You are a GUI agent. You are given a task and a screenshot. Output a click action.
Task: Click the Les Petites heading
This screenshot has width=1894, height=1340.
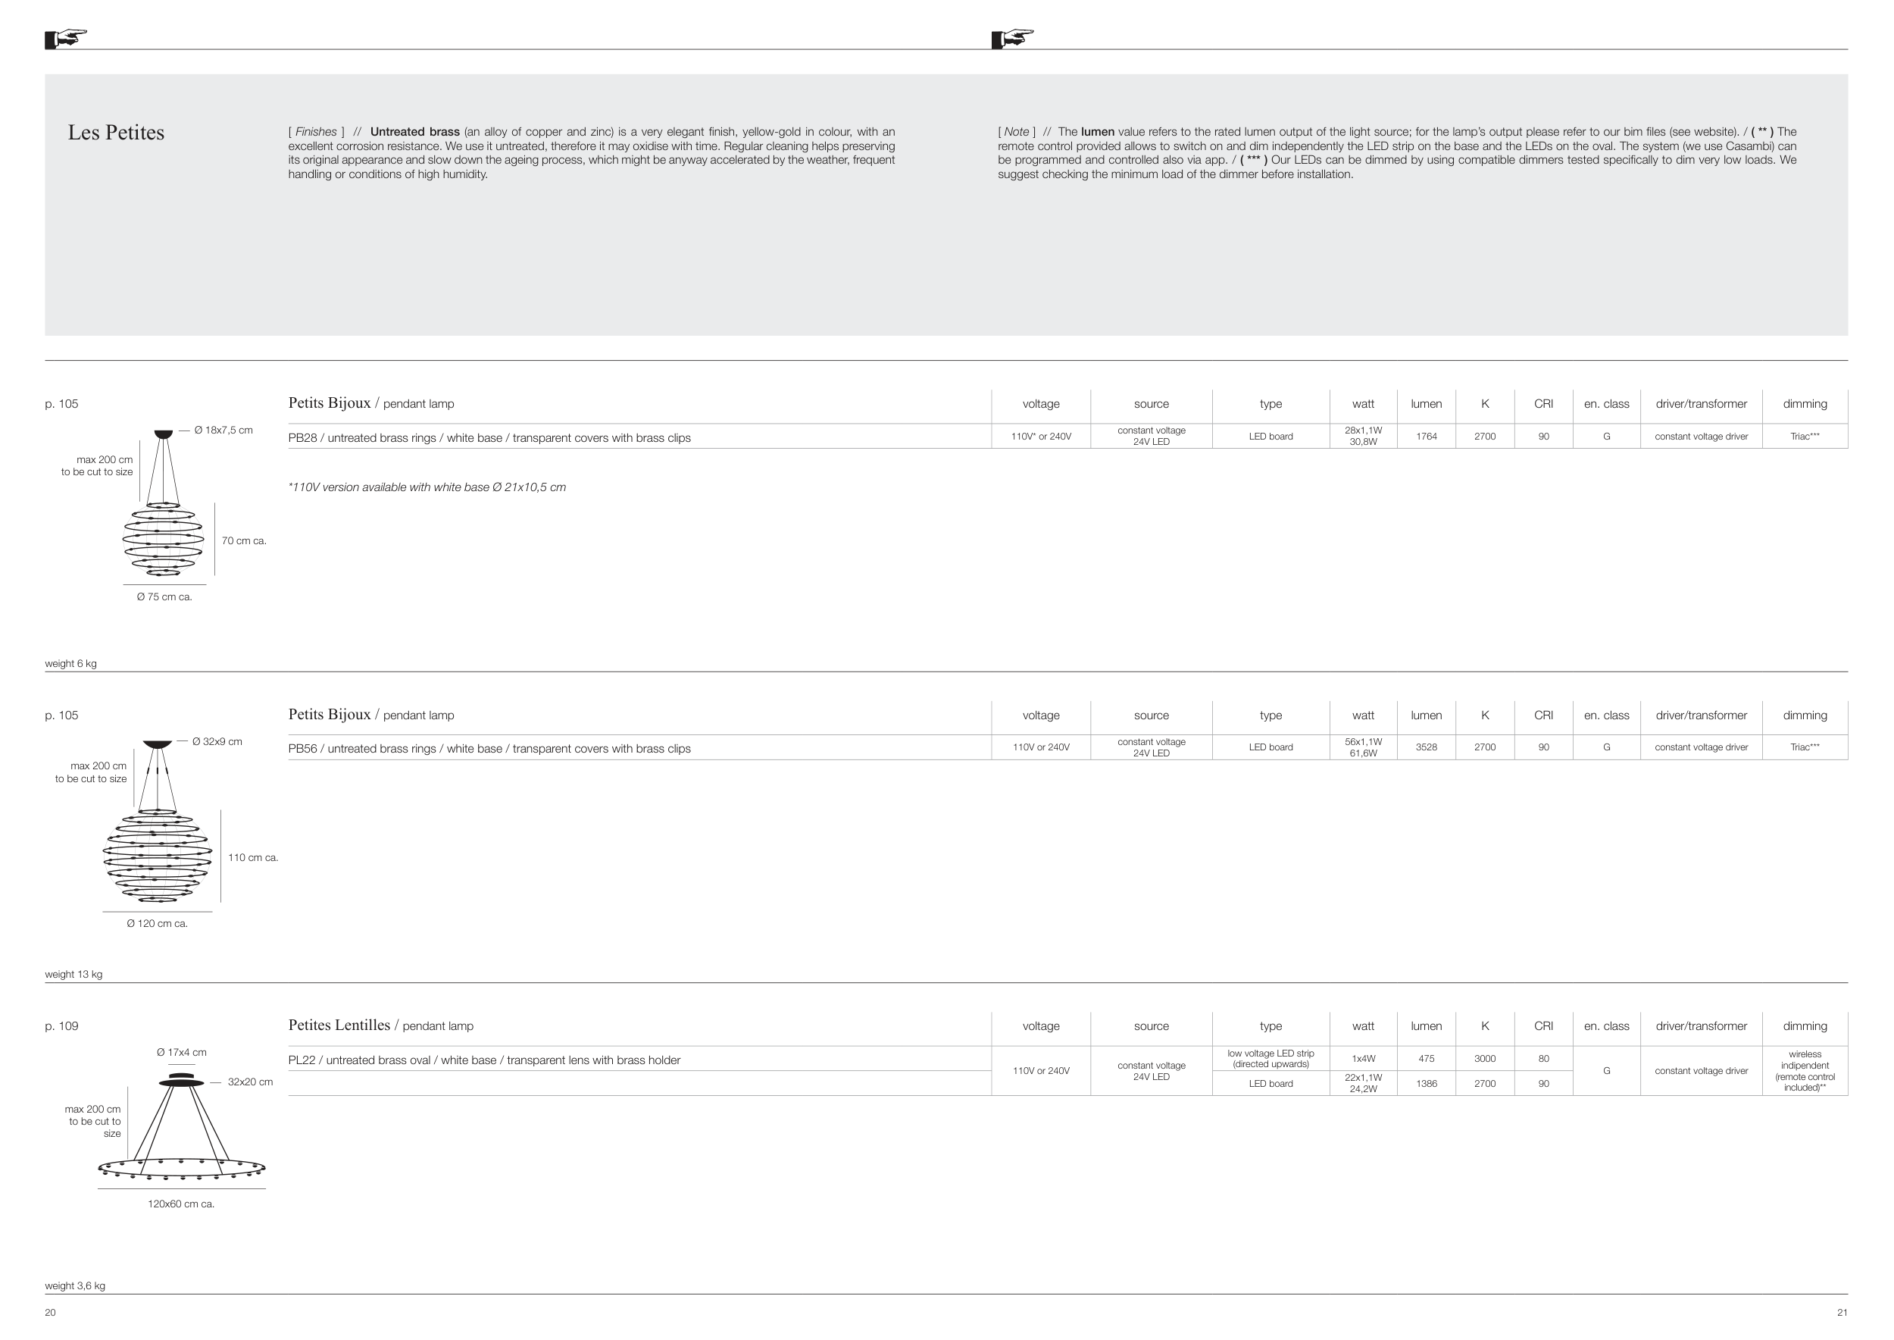tap(115, 133)
